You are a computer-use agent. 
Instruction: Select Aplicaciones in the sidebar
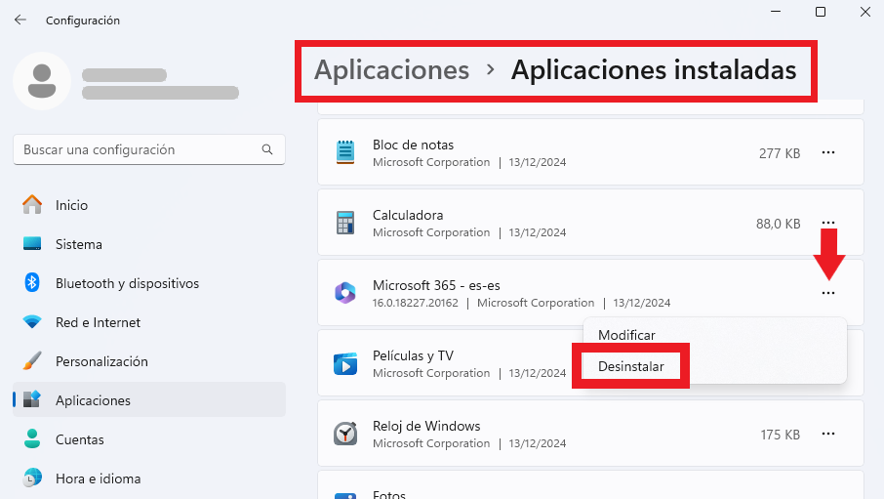tap(149, 400)
